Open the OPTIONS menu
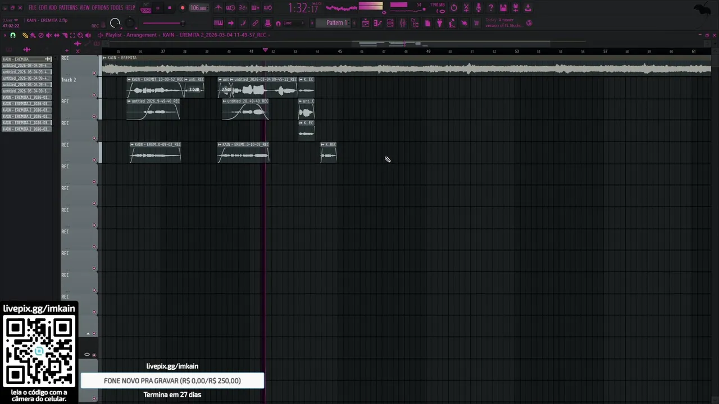719x404 pixels. coord(100,8)
